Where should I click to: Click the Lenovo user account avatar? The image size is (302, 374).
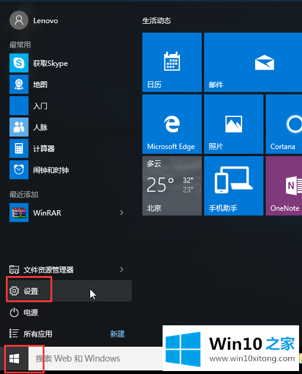click(x=19, y=20)
